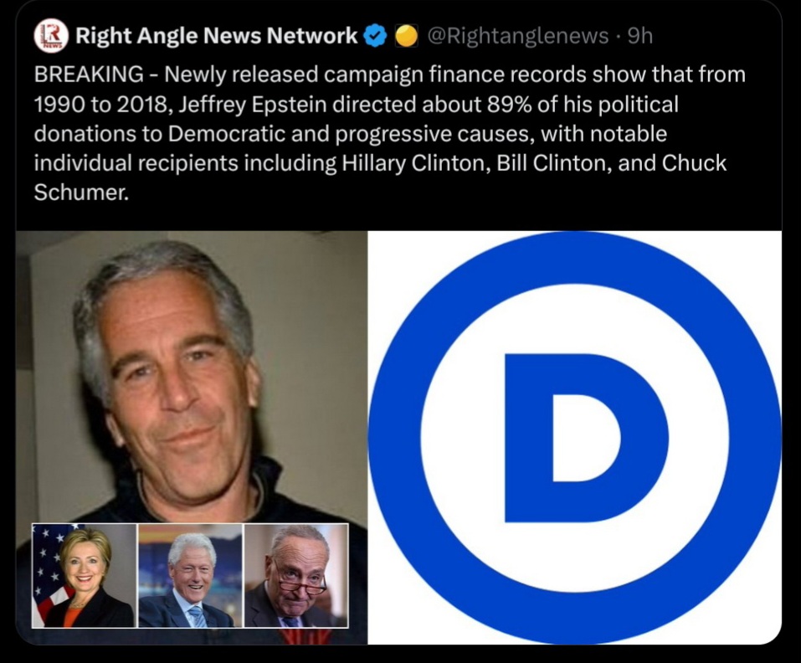The image size is (801, 663).
Task: Open the Right Angle News Network name
Action: tap(217, 36)
